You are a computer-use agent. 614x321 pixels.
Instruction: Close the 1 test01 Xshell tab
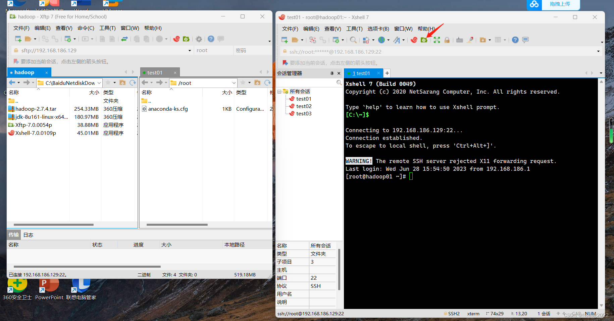(x=378, y=73)
